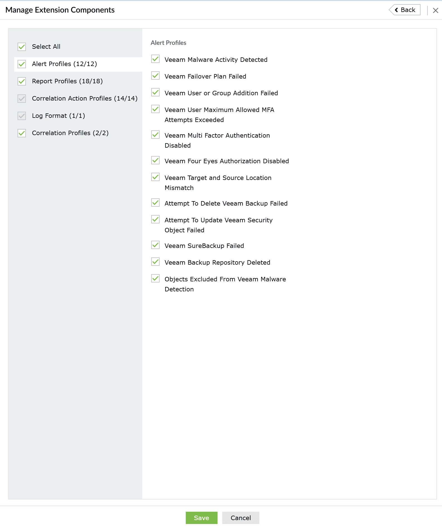The width and height of the screenshot is (442, 529).
Task: Uncheck Veeam SureBackup Failed
Action: [x=155, y=245]
